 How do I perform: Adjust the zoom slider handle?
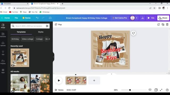point(130,90)
